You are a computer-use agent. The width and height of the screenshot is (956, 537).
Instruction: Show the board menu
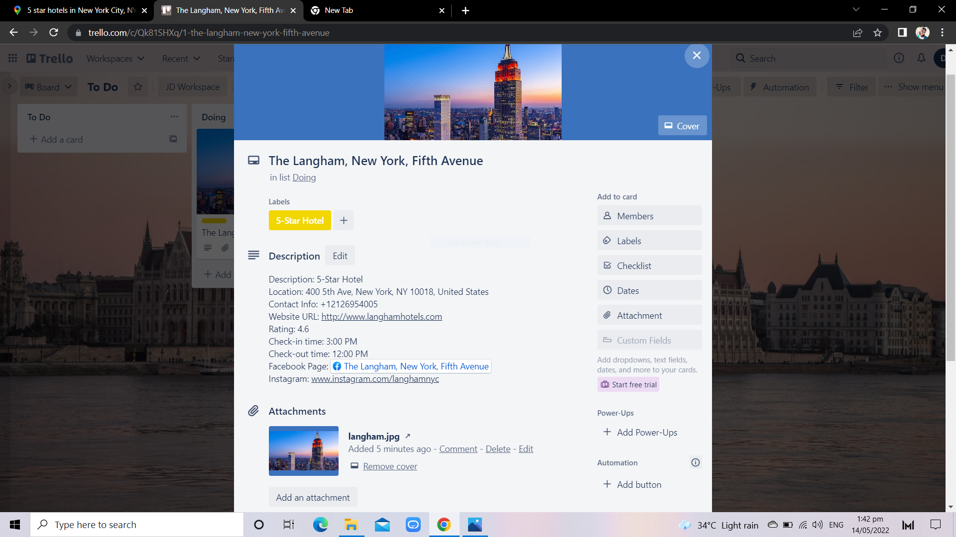[913, 87]
